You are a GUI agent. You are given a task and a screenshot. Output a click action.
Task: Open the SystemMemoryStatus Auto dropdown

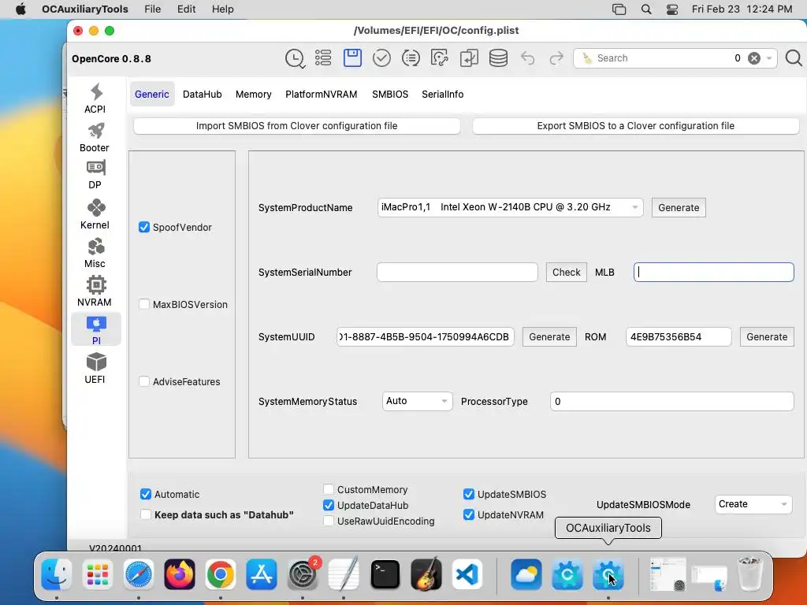tap(417, 401)
